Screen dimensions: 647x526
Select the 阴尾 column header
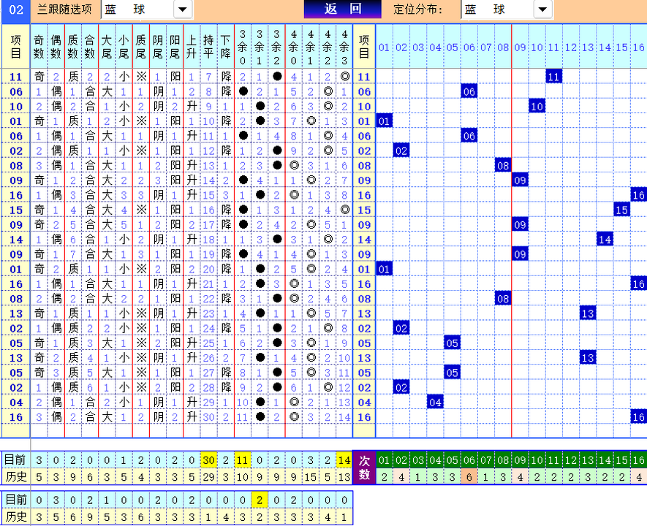(x=158, y=46)
